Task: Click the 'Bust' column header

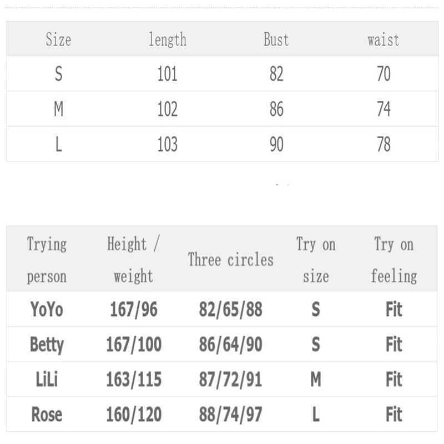Action: [x=276, y=40]
